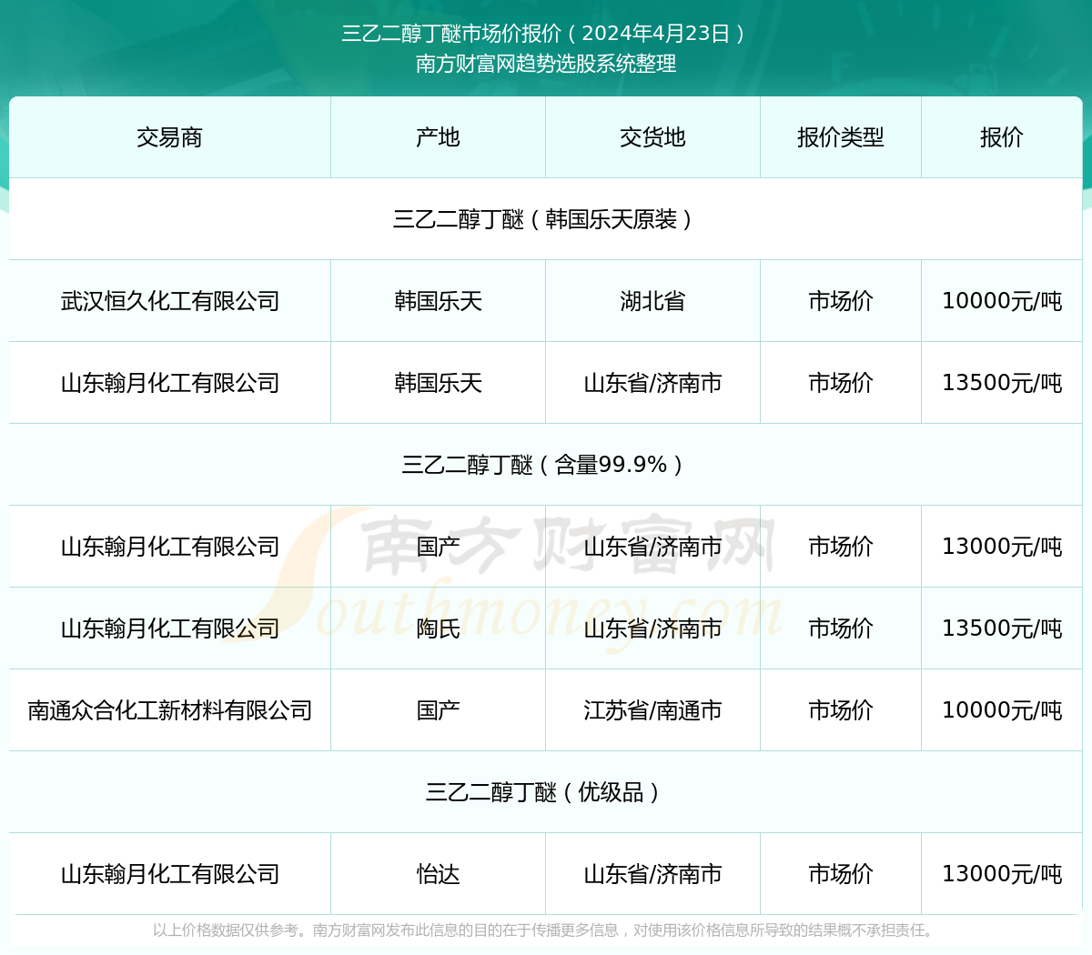Click the title 三乙二醇丁醚市场价报价（2024年4月23日）
The width and height of the screenshot is (1092, 955).
(x=546, y=34)
